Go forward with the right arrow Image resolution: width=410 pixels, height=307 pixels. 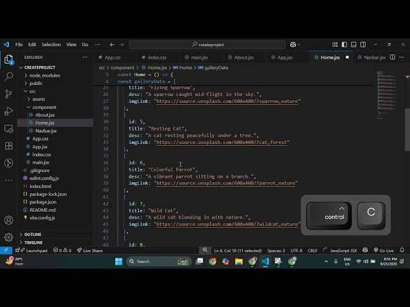121,45
